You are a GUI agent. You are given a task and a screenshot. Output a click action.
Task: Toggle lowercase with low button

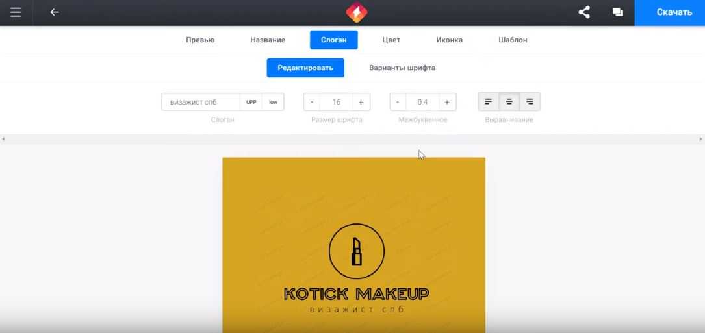[273, 102]
